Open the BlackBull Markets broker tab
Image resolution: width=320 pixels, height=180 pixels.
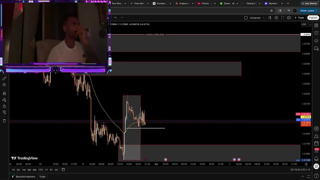click(23, 177)
